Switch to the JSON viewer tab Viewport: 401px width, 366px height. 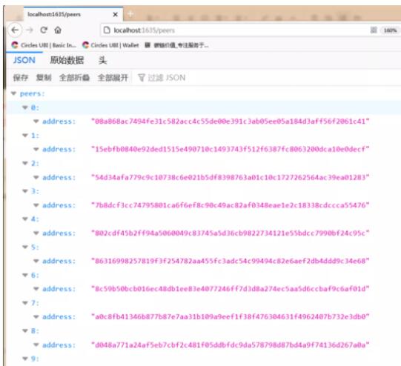pos(24,60)
